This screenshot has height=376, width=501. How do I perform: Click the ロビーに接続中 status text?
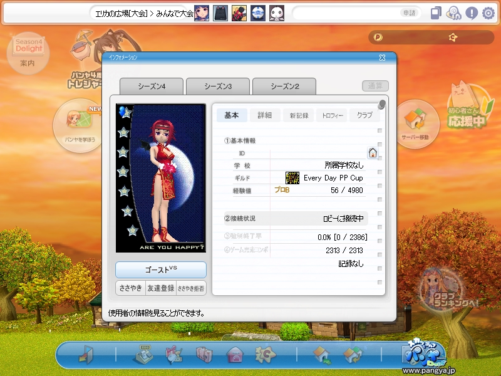pyautogui.click(x=343, y=219)
